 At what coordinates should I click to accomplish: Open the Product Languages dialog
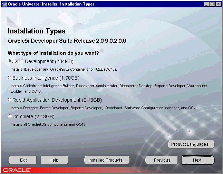191,144
